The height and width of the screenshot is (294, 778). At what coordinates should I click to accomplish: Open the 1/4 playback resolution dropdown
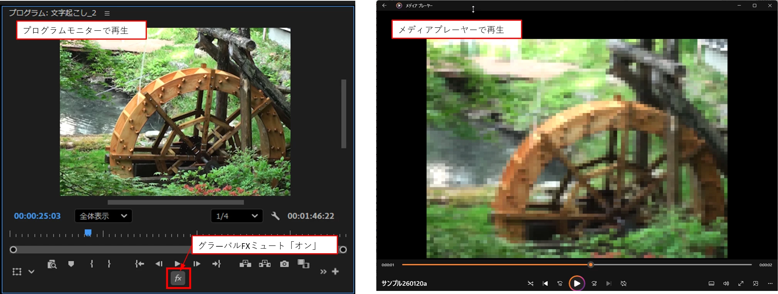coord(237,216)
